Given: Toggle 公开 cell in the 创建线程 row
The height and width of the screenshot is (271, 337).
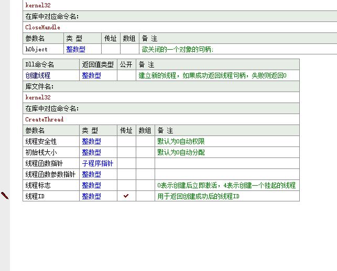Looking at the screenshot, I should (126, 75).
